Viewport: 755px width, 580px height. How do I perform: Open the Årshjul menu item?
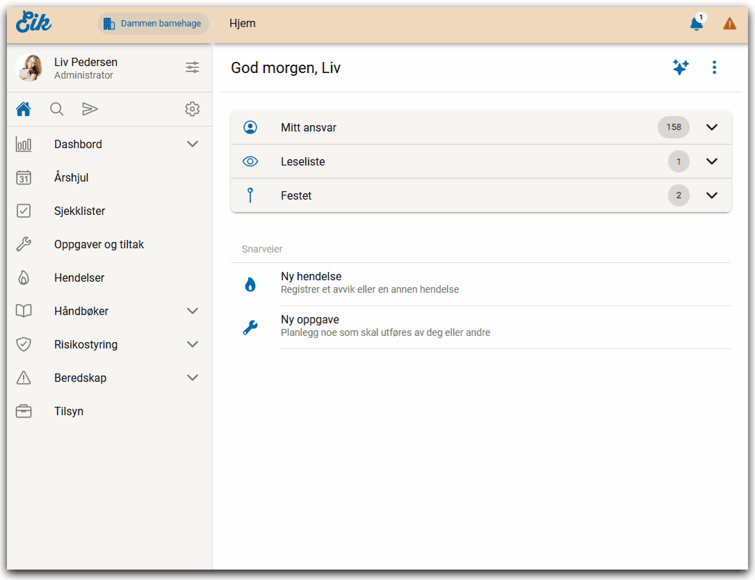(72, 177)
